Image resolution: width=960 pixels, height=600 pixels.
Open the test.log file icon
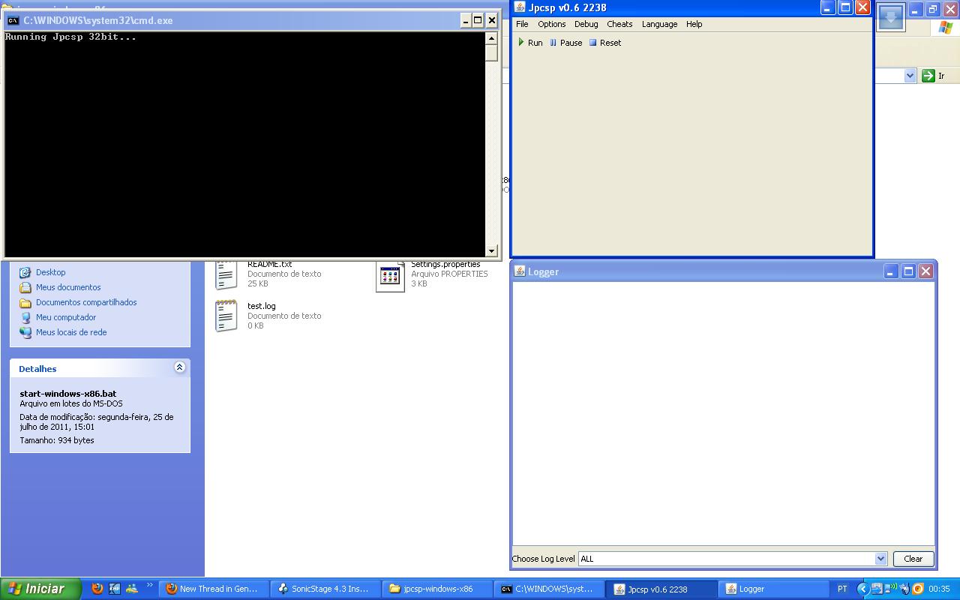coord(226,316)
